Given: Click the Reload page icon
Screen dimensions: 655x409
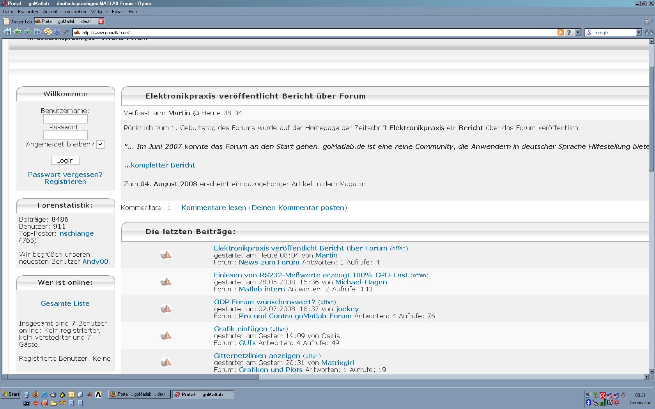Looking at the screenshot, I should [48, 32].
